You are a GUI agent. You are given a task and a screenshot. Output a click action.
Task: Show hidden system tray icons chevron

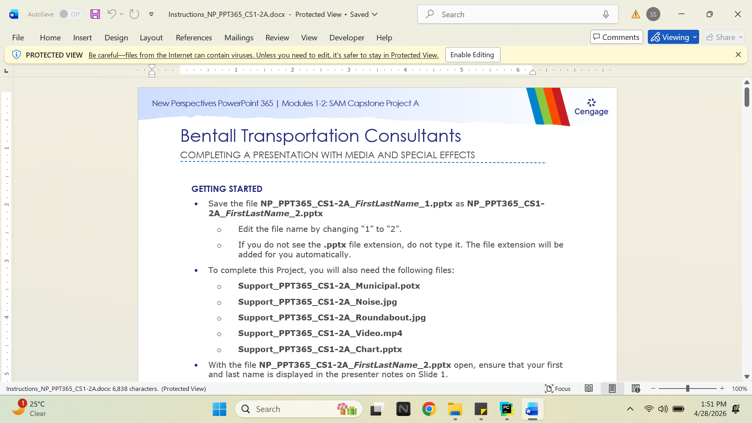(630, 409)
